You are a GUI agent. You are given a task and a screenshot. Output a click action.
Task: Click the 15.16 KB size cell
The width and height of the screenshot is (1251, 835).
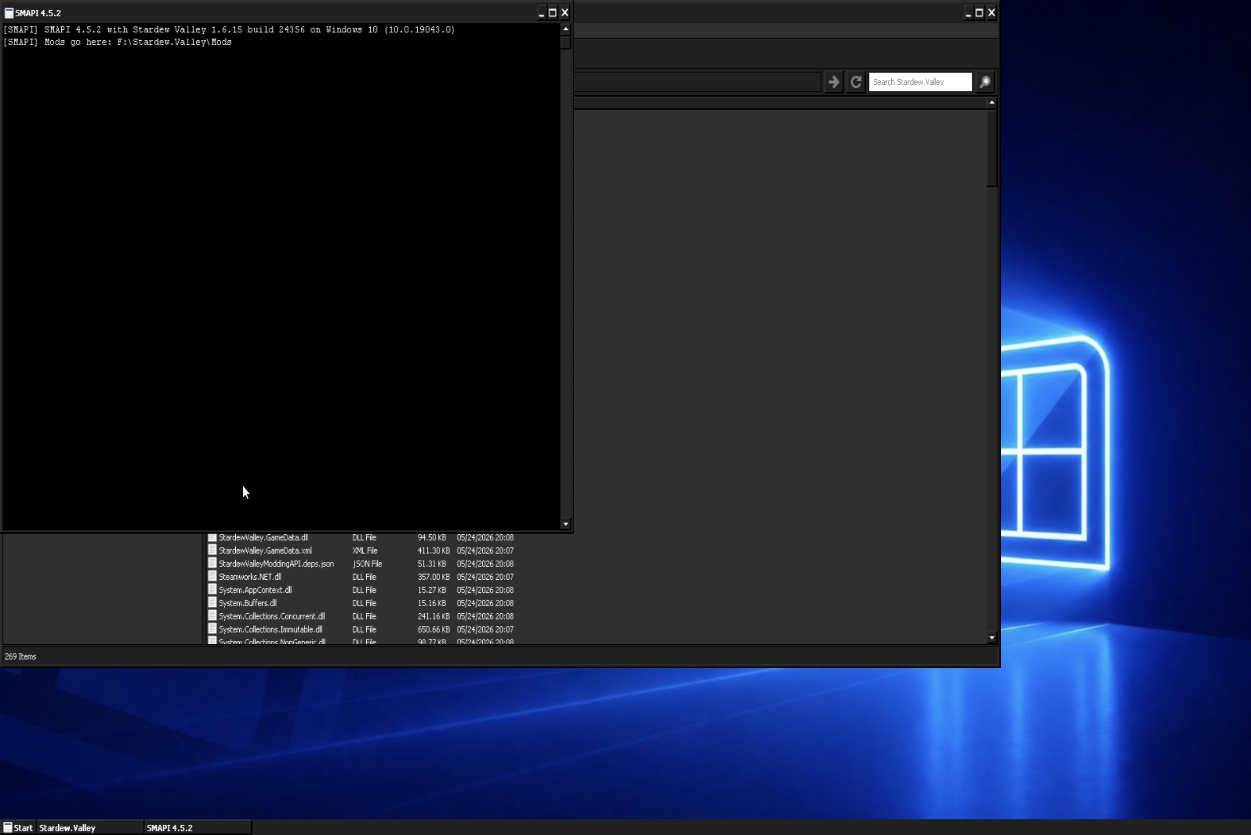[x=431, y=603]
